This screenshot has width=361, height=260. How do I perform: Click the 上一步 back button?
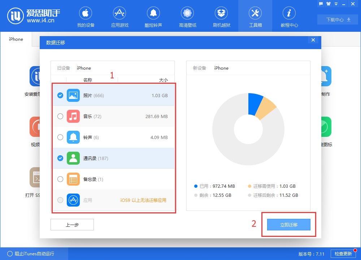tap(72, 224)
